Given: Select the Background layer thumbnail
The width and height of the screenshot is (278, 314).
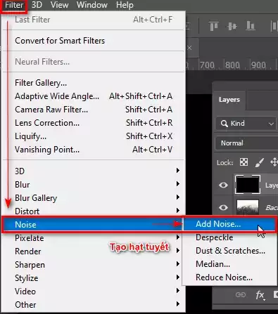Looking at the screenshot, I should (x=248, y=207).
